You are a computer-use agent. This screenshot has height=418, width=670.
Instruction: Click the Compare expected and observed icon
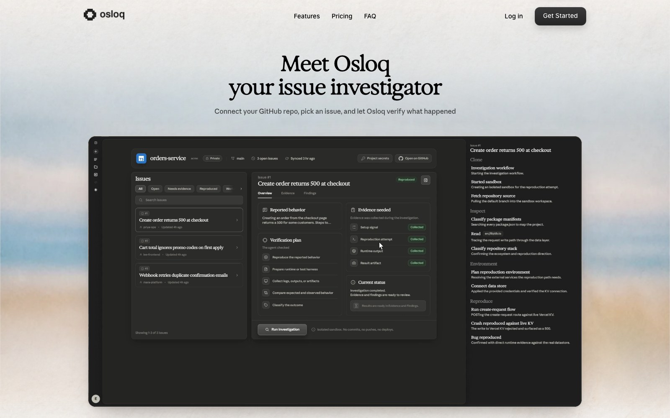click(266, 293)
